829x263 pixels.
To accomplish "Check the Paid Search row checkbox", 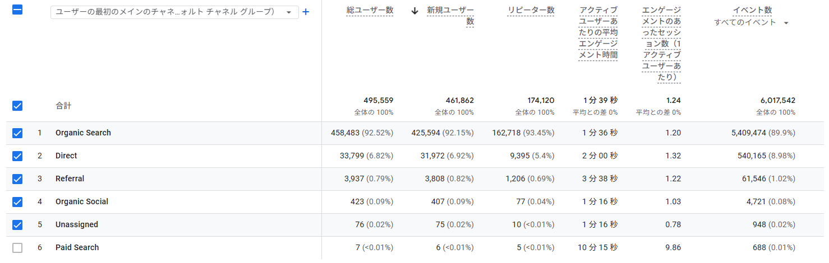I will pos(17,248).
